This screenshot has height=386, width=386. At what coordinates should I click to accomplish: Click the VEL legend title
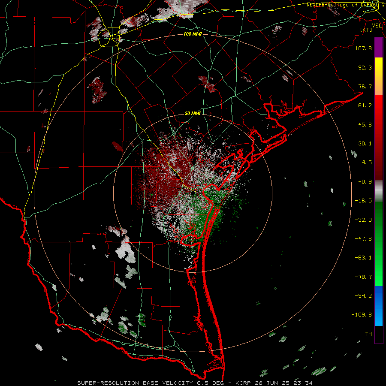(x=377, y=26)
